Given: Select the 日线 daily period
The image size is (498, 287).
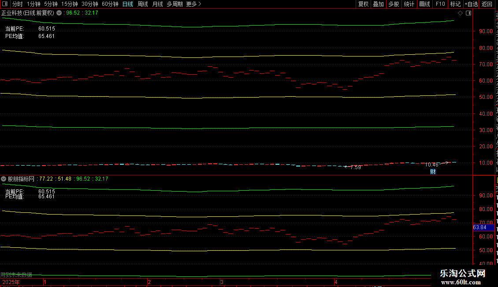Looking at the screenshot, I should point(128,4).
